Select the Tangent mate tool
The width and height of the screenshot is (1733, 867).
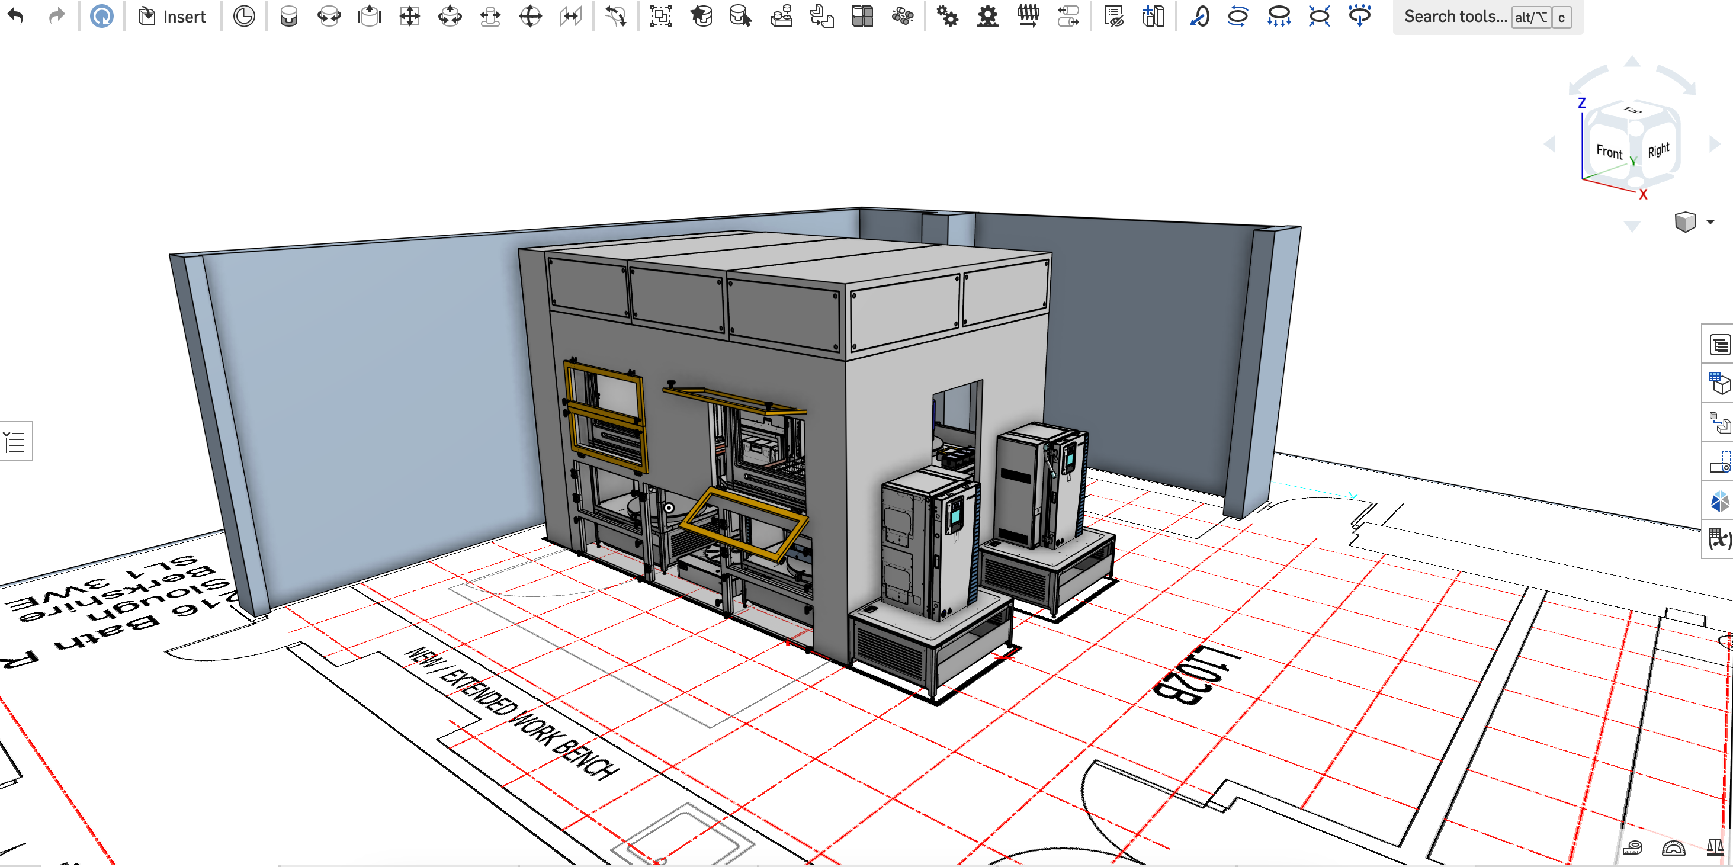(615, 16)
